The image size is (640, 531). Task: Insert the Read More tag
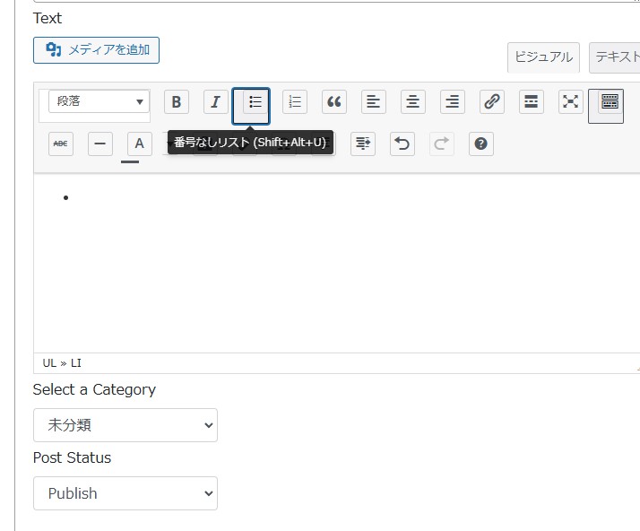tap(532, 102)
